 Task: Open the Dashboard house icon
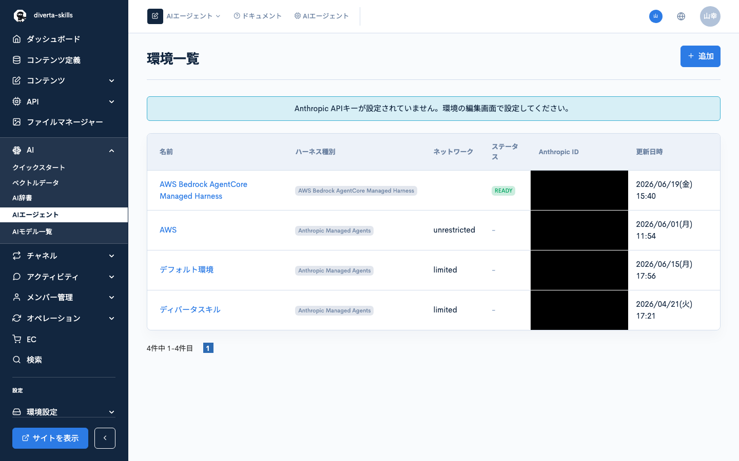click(x=17, y=39)
